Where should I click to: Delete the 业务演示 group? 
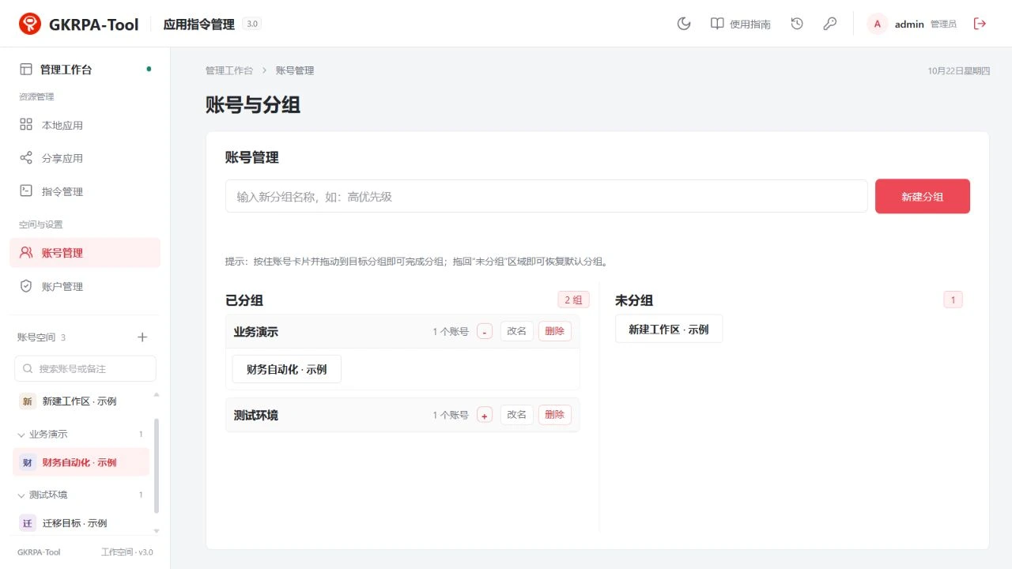[x=555, y=331]
